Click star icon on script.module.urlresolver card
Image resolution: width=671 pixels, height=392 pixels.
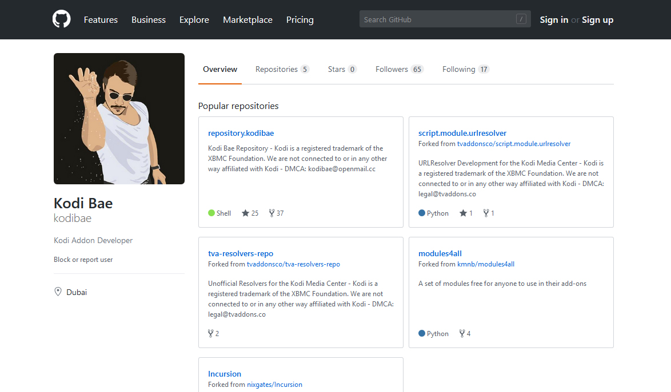pyautogui.click(x=463, y=213)
